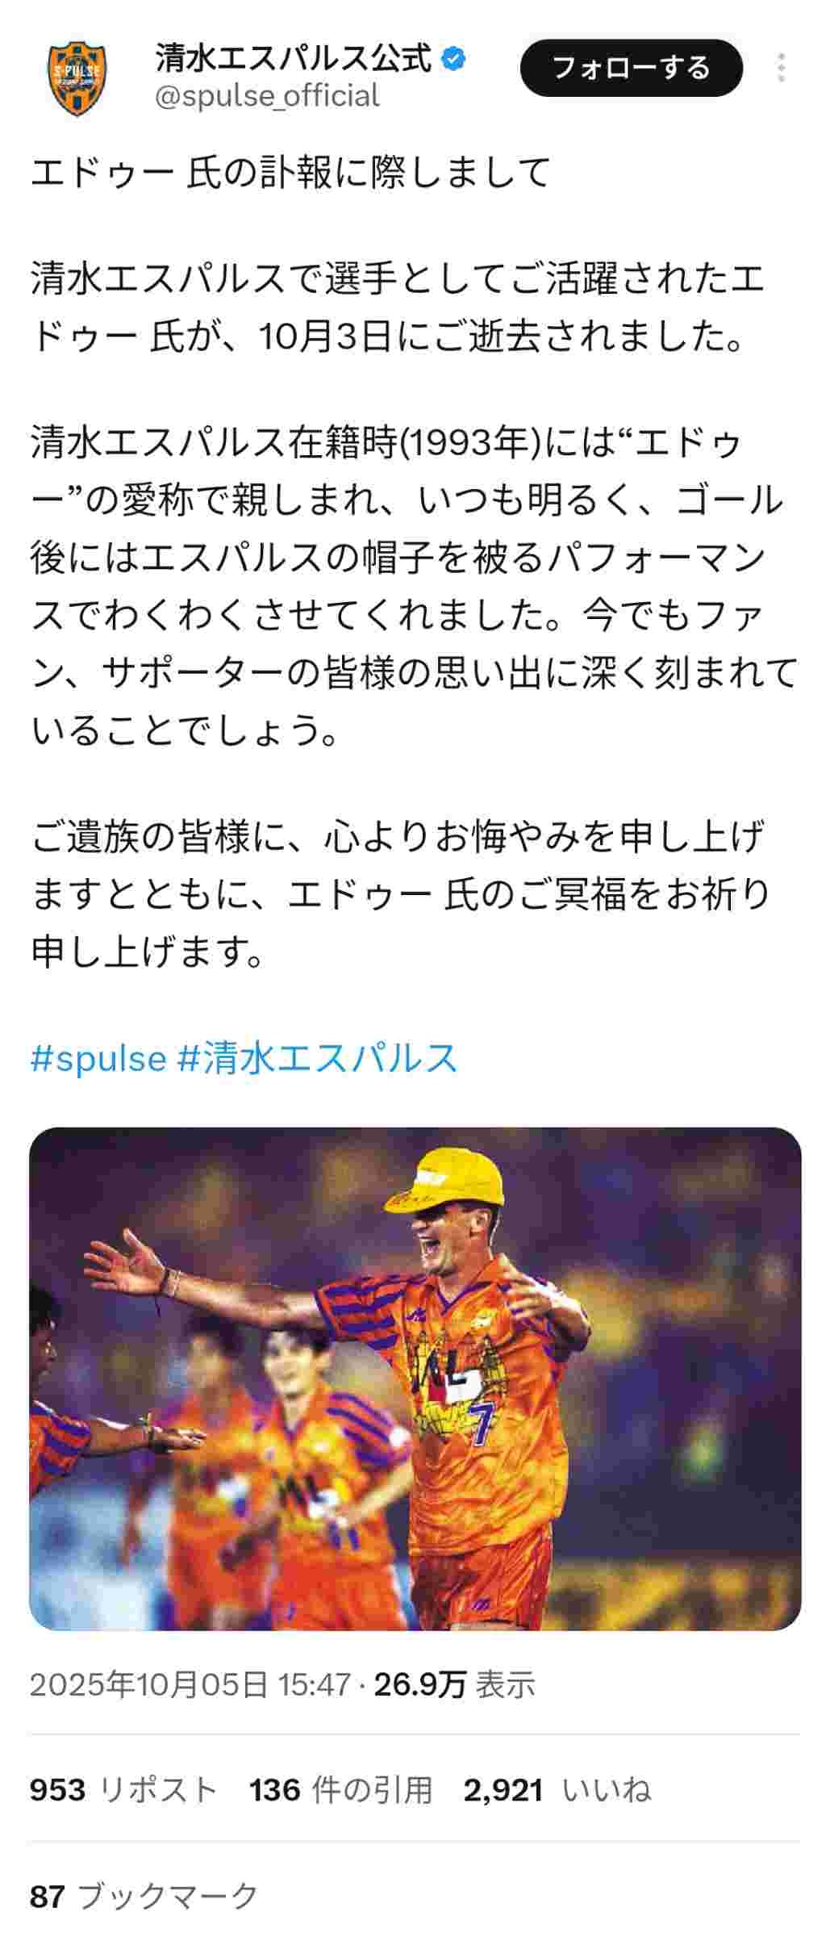Show the 953 リポスト list
Viewport: 830px width, 1937px height.
124,1790
